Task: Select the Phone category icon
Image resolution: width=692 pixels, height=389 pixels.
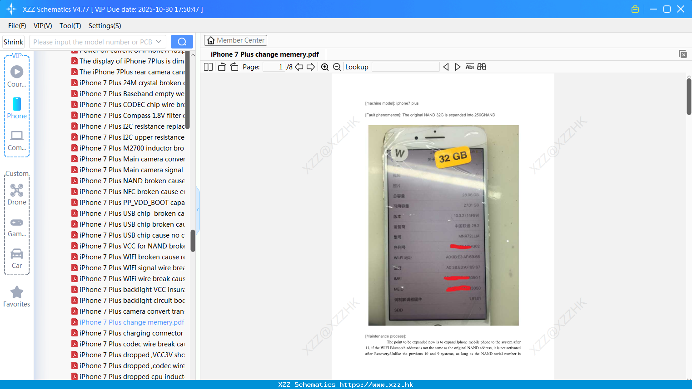Action: (x=17, y=108)
